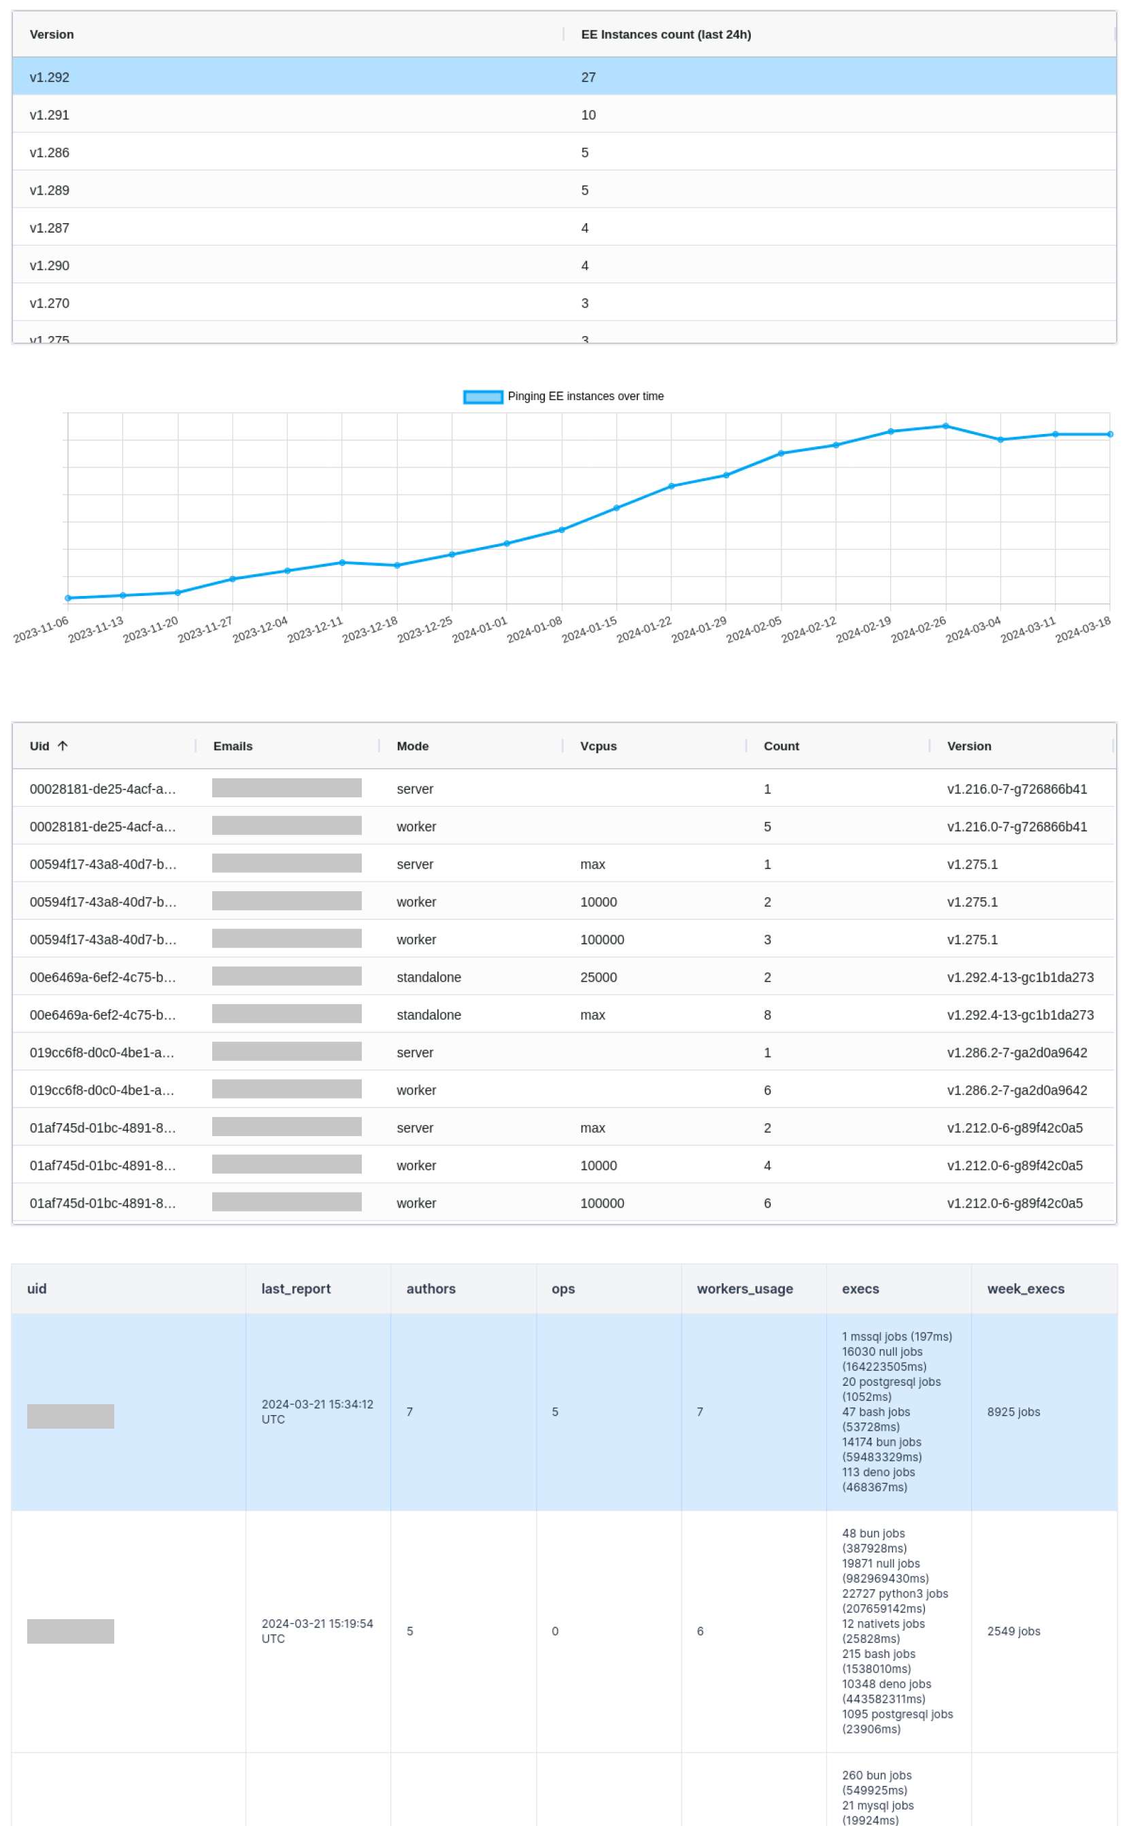Select the row reporting 8925 jobs this week
Viewport: 1129px width, 1826px height.
coord(523,1412)
